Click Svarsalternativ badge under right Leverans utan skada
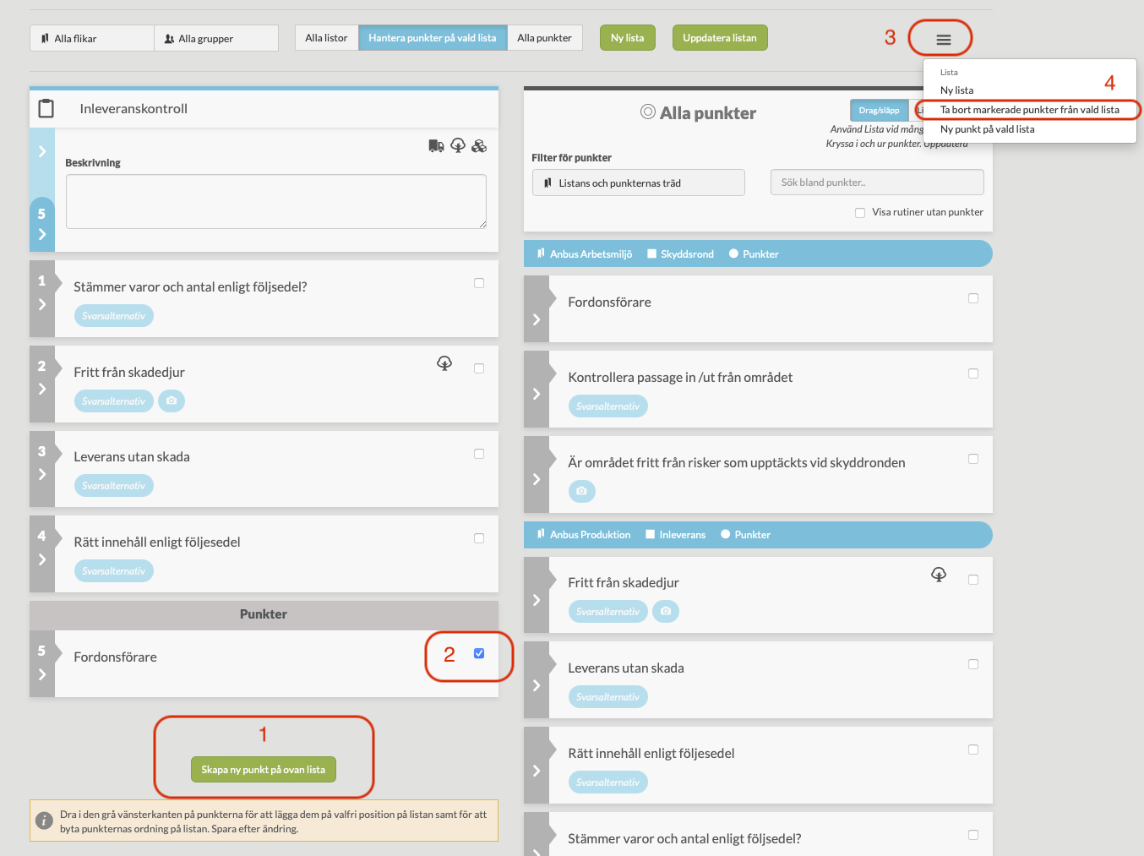This screenshot has height=856, width=1144. click(x=607, y=696)
